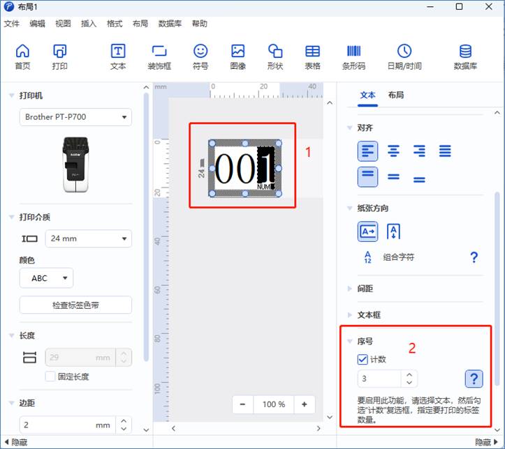Expand the 文本框 section

pos(349,314)
